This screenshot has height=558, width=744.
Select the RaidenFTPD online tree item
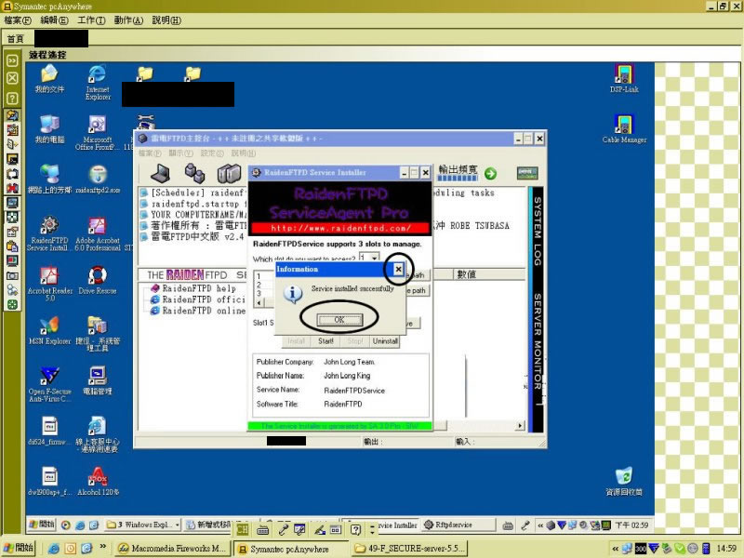pos(203,311)
